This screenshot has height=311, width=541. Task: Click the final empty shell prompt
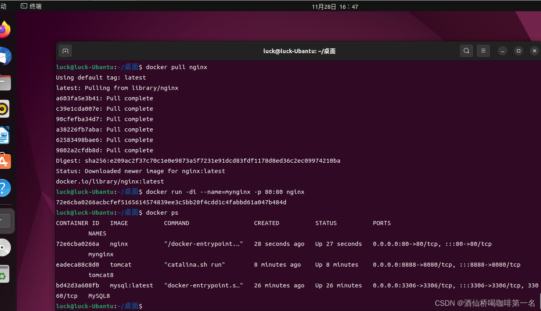click(99, 306)
